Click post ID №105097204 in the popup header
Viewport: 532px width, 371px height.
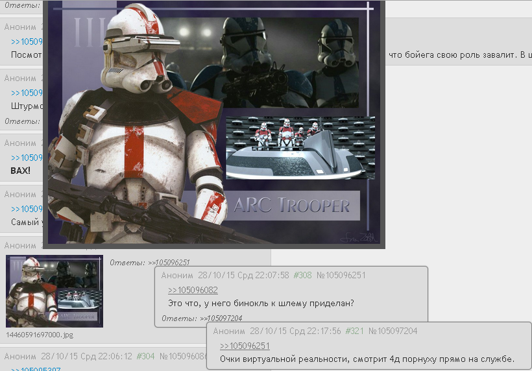pyautogui.click(x=393, y=331)
